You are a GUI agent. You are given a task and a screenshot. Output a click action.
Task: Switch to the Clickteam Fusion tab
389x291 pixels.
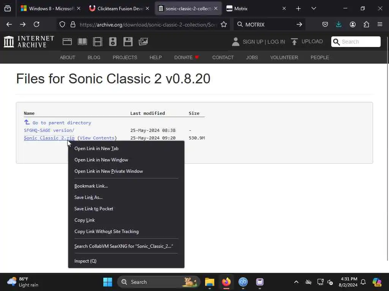pyautogui.click(x=119, y=9)
